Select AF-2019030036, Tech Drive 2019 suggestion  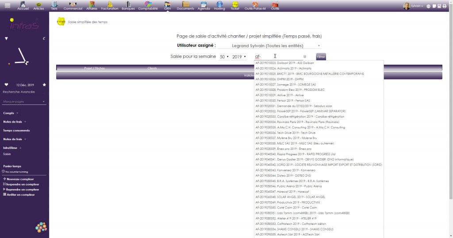[x=319, y=133]
